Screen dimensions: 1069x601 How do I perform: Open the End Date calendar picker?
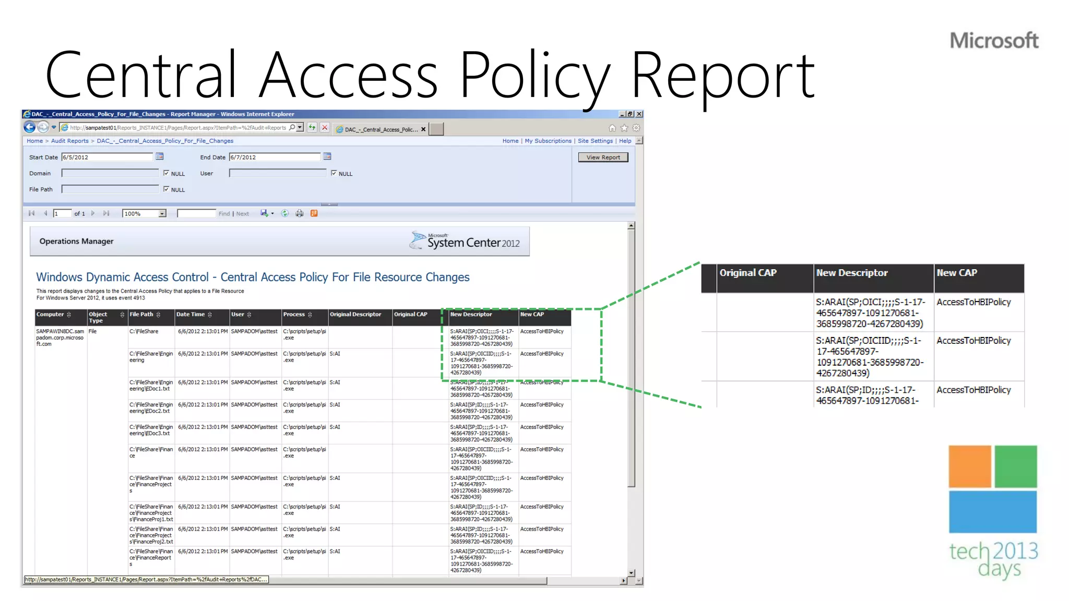(x=327, y=157)
